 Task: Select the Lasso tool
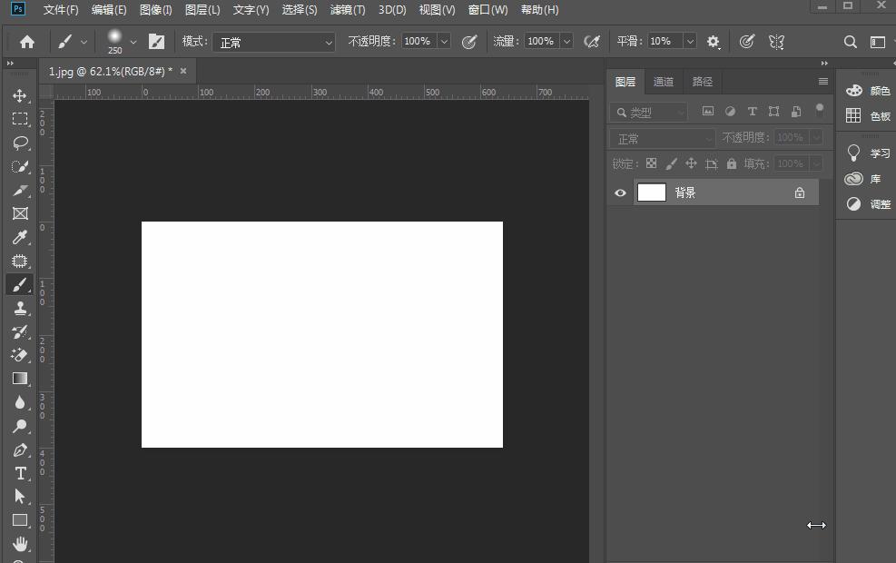(x=19, y=143)
